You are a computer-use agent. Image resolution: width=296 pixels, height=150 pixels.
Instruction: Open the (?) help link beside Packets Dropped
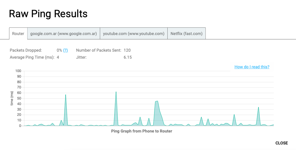coord(66,50)
